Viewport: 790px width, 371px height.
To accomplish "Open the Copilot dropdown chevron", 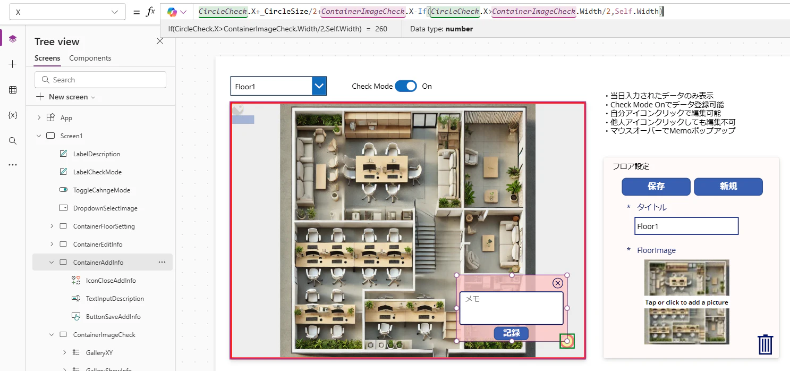I will click(184, 12).
